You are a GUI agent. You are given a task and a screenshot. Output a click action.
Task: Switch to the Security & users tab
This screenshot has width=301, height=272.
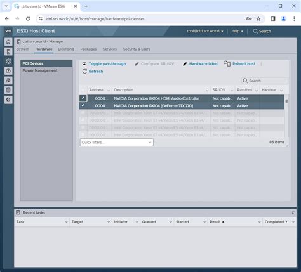click(137, 49)
